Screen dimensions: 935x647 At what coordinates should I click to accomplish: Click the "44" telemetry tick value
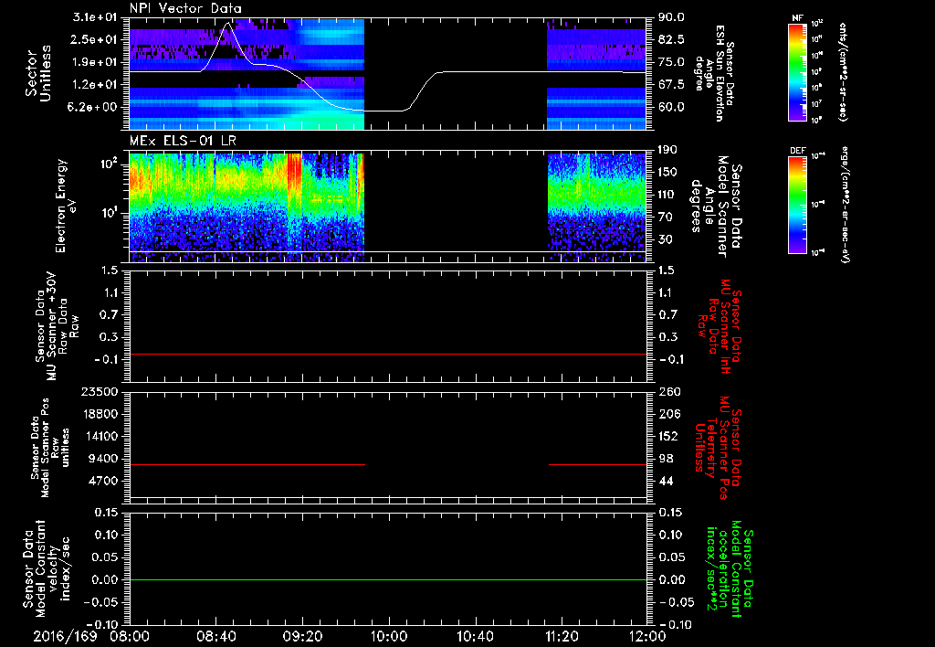point(666,481)
